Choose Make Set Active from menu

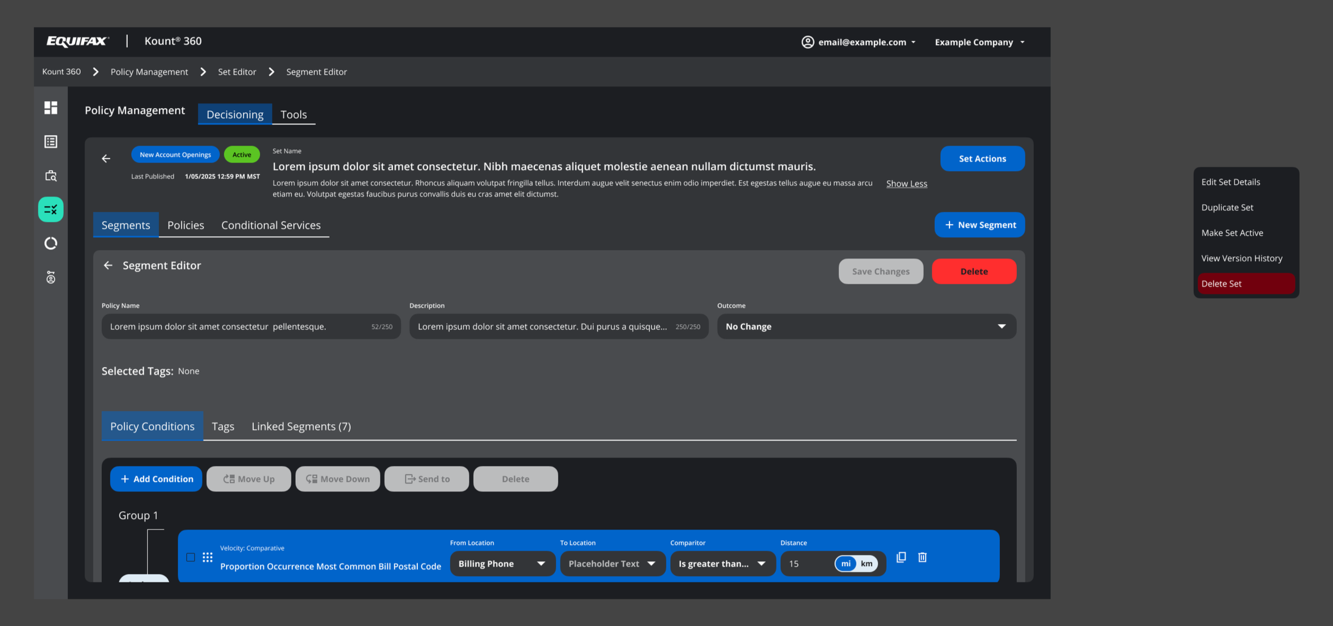[x=1246, y=233]
